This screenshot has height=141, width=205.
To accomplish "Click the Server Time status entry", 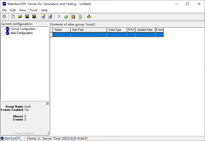I will click(65, 139).
